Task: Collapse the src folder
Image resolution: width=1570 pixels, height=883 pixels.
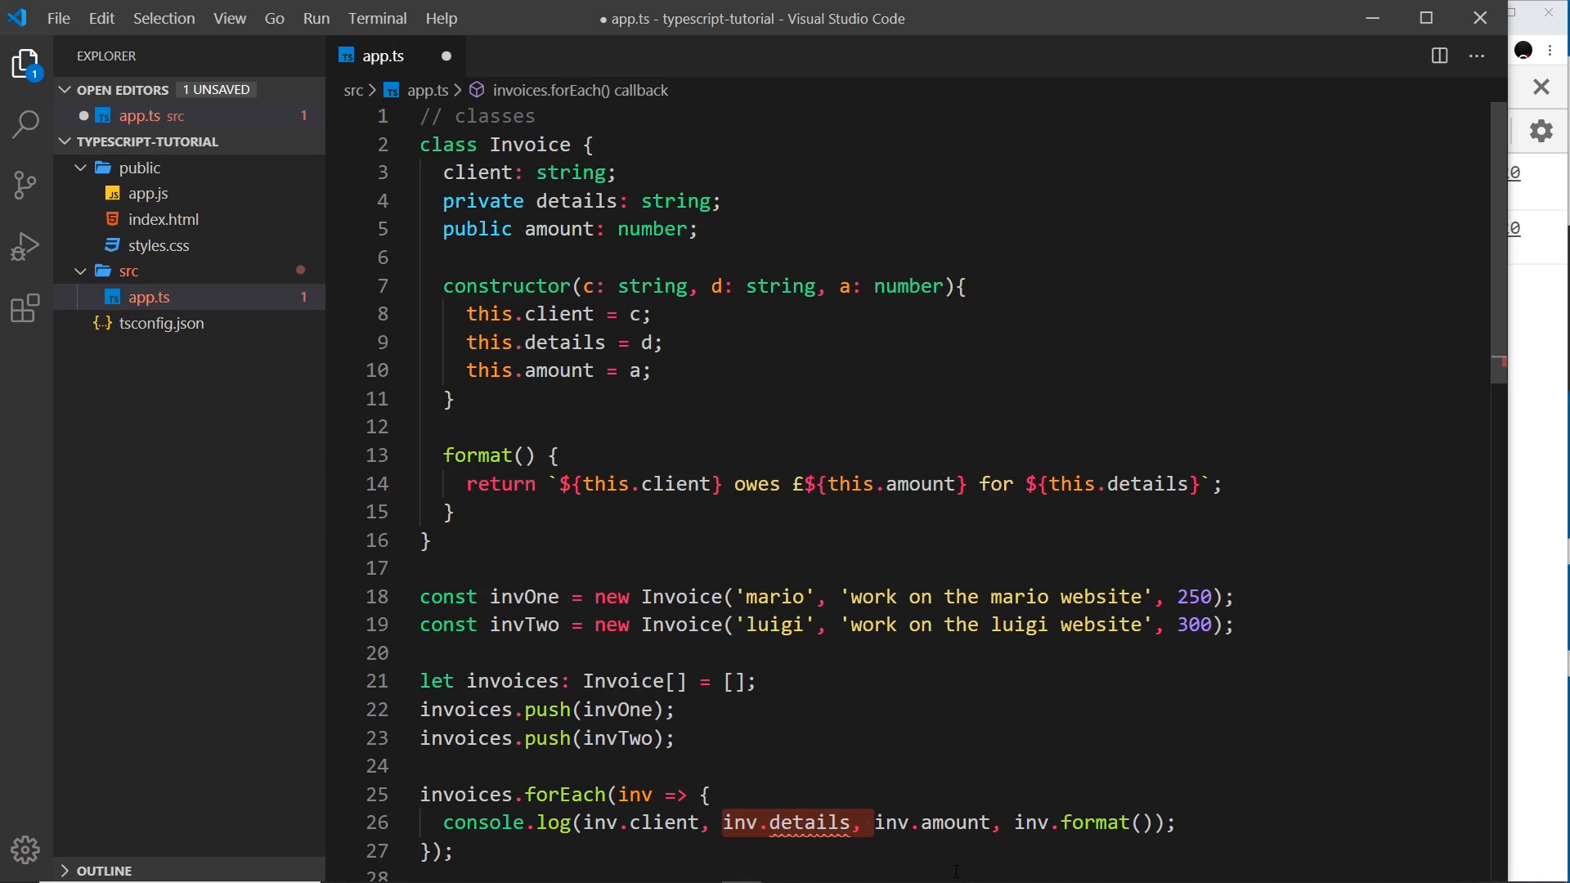Action: pos(81,271)
